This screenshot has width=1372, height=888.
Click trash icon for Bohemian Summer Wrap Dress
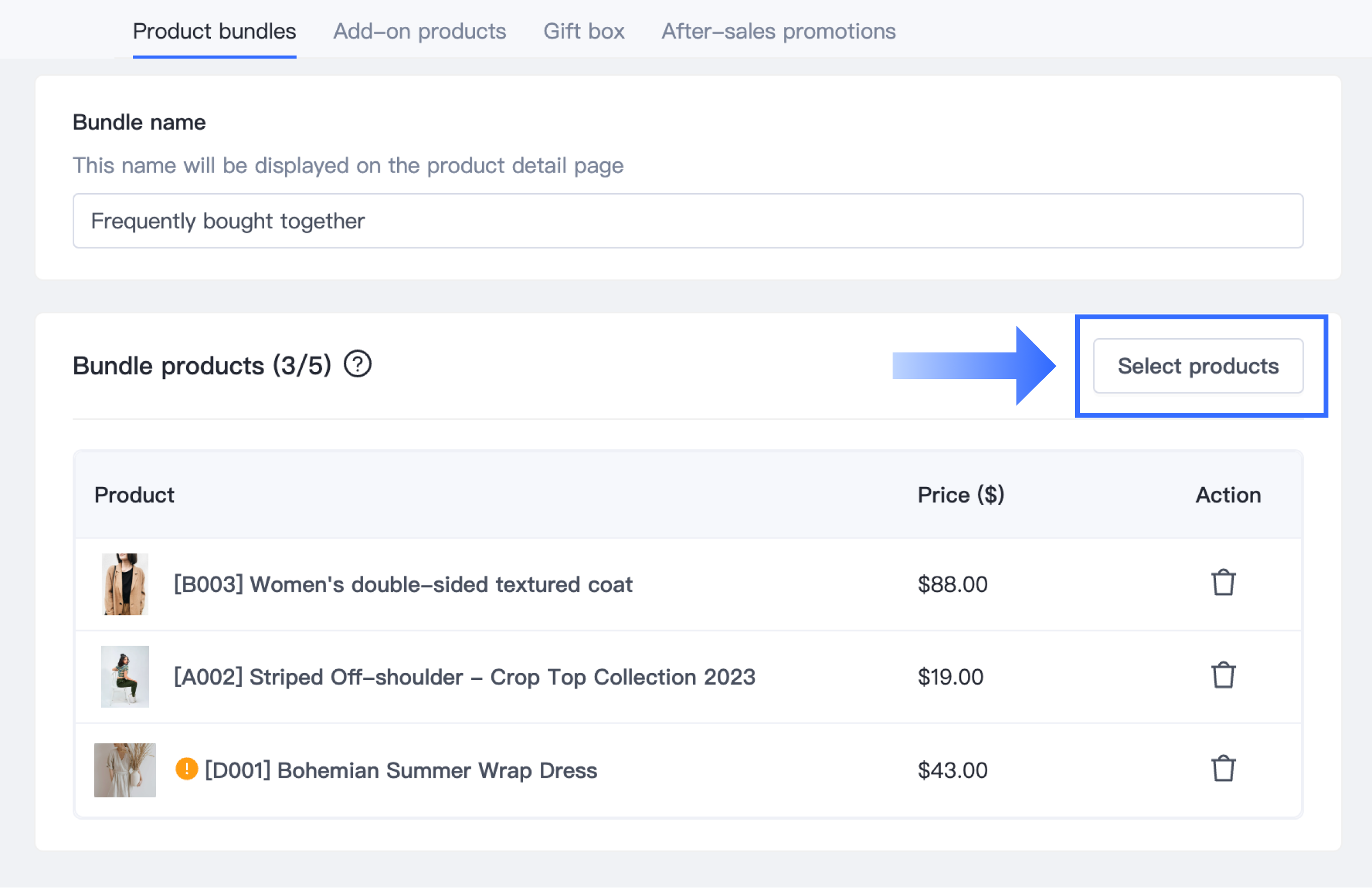(x=1222, y=769)
